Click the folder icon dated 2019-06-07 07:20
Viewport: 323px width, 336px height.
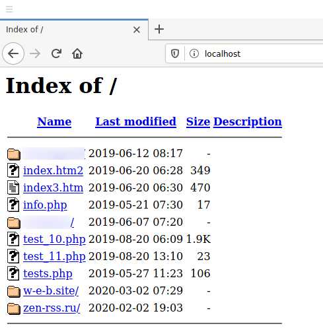[x=14, y=222]
